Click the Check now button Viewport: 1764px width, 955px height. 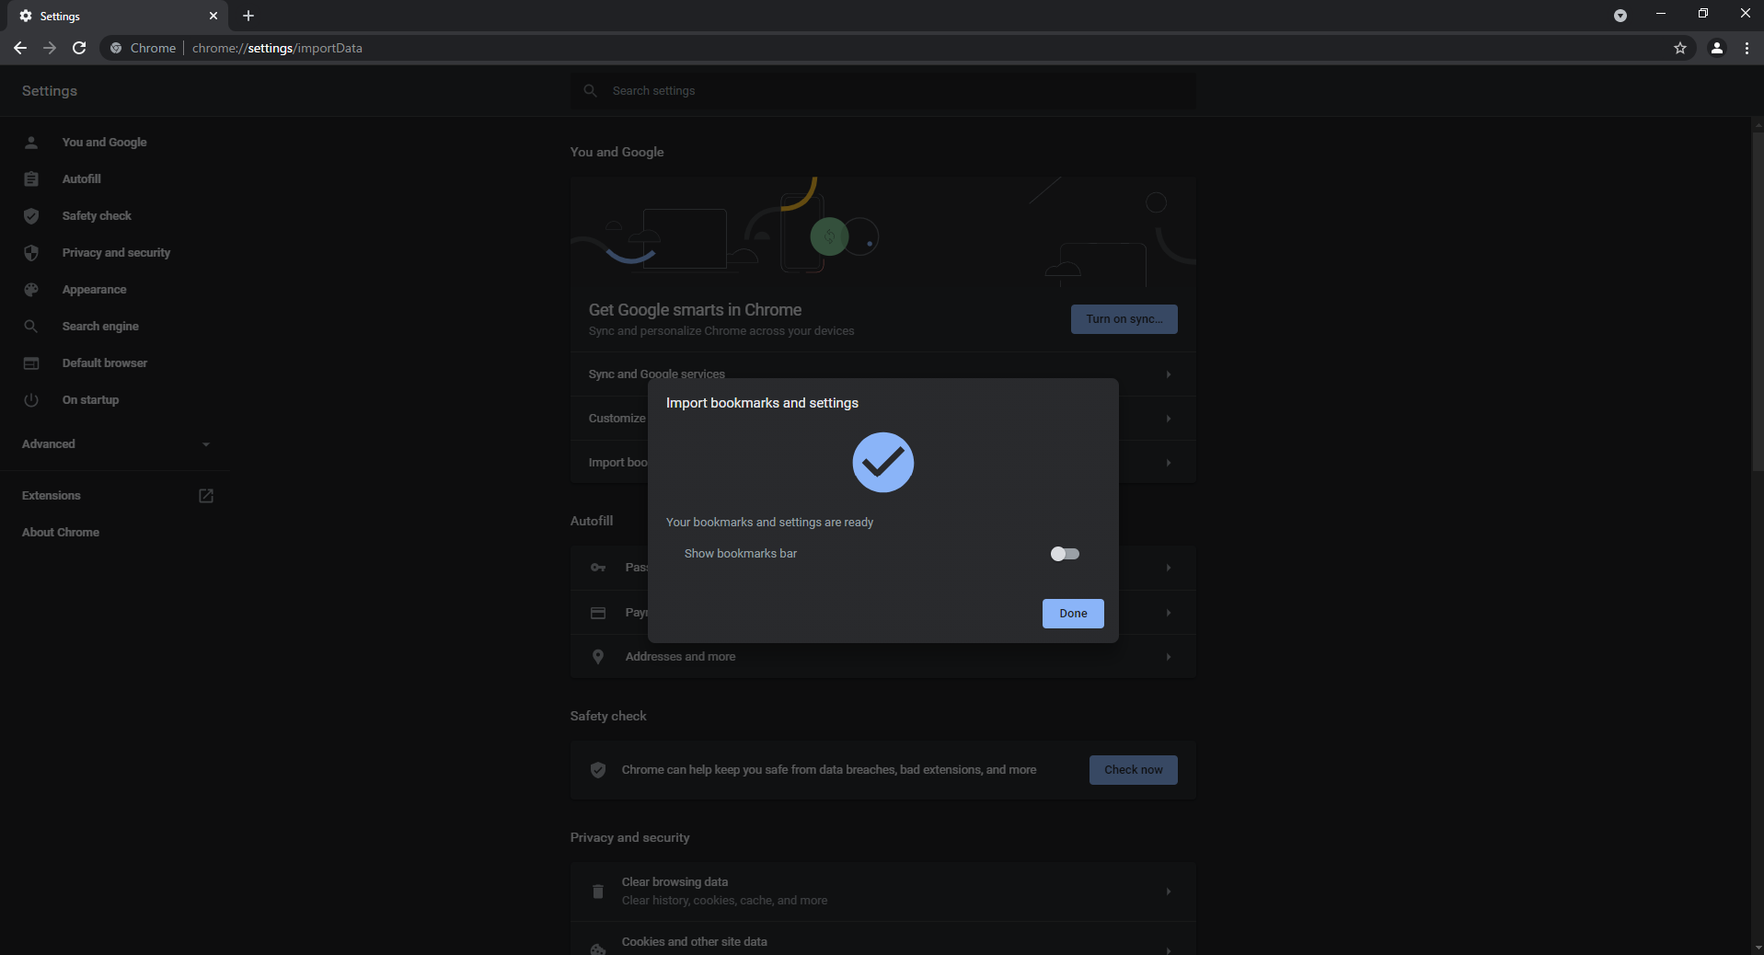(x=1133, y=770)
